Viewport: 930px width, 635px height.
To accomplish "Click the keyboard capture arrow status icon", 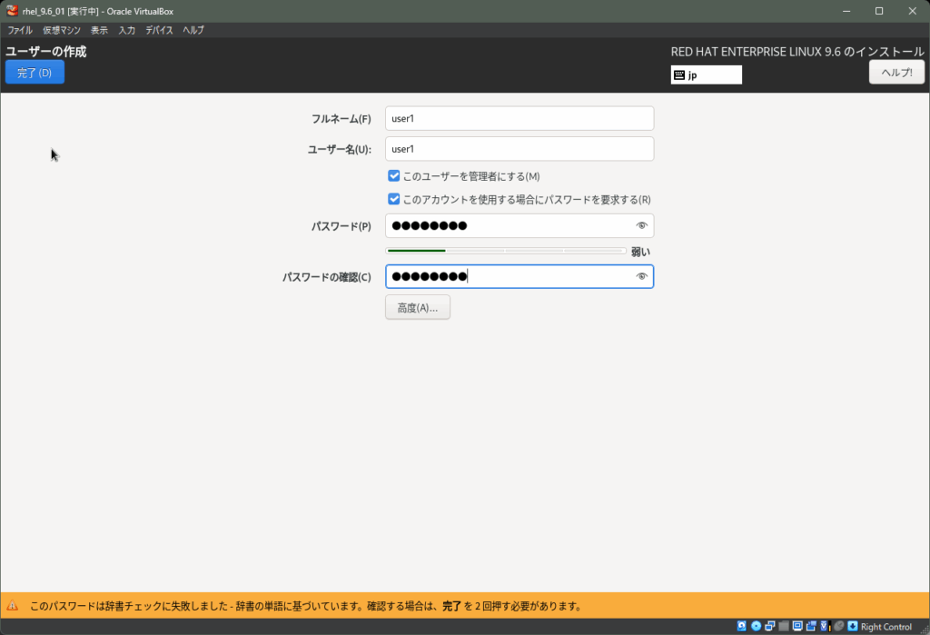I will pyautogui.click(x=852, y=626).
